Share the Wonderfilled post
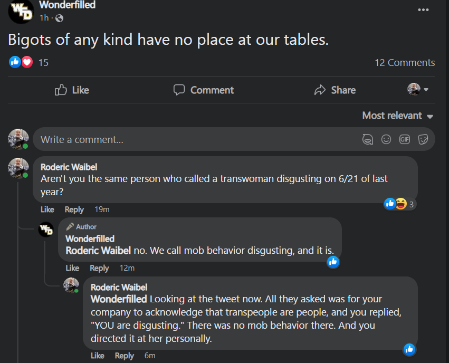 335,90
